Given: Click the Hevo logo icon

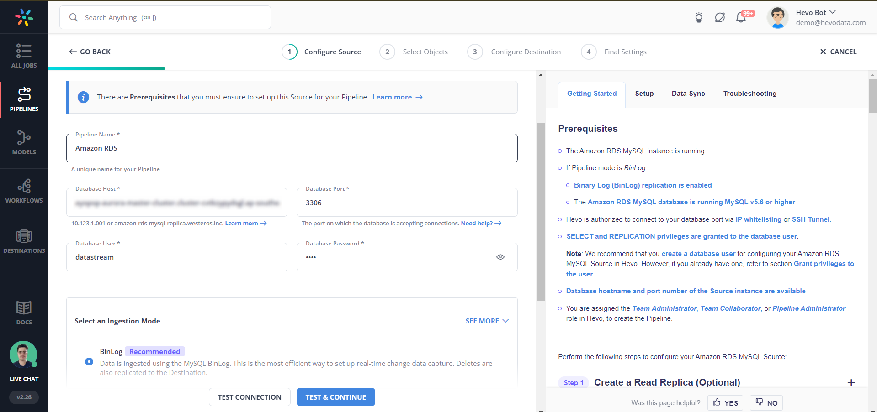Looking at the screenshot, I should coord(24,17).
